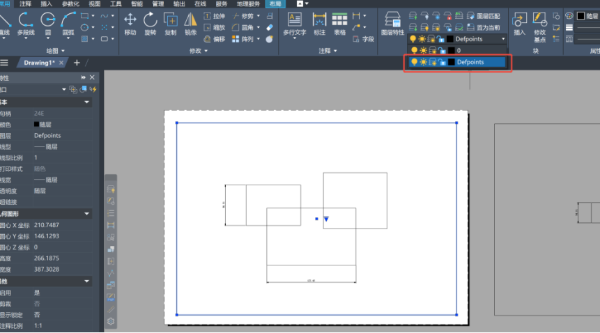Activate the Rotate (旋转) tool
The width and height of the screenshot is (600, 333).
[150, 24]
